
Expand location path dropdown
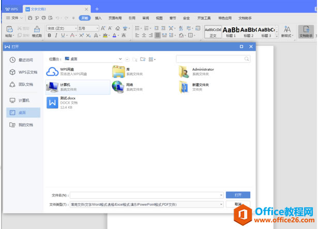[120, 59]
